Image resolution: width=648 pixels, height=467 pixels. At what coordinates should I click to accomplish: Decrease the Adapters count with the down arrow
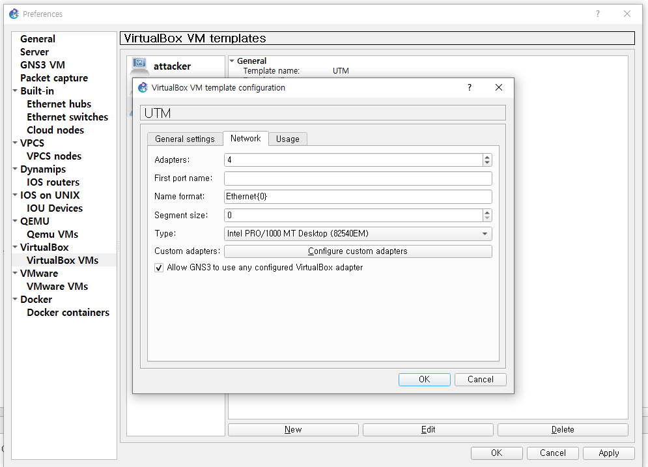coord(487,163)
